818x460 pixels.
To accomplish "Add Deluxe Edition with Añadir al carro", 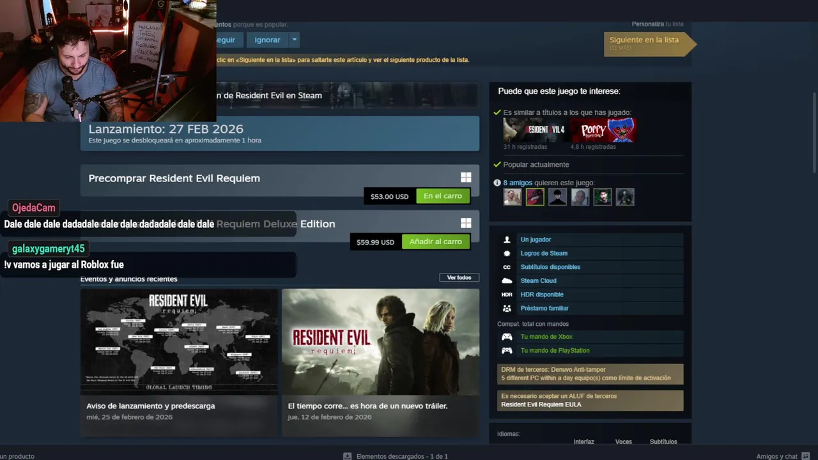I will [x=435, y=241].
